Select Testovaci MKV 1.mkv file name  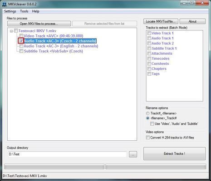click(x=37, y=31)
